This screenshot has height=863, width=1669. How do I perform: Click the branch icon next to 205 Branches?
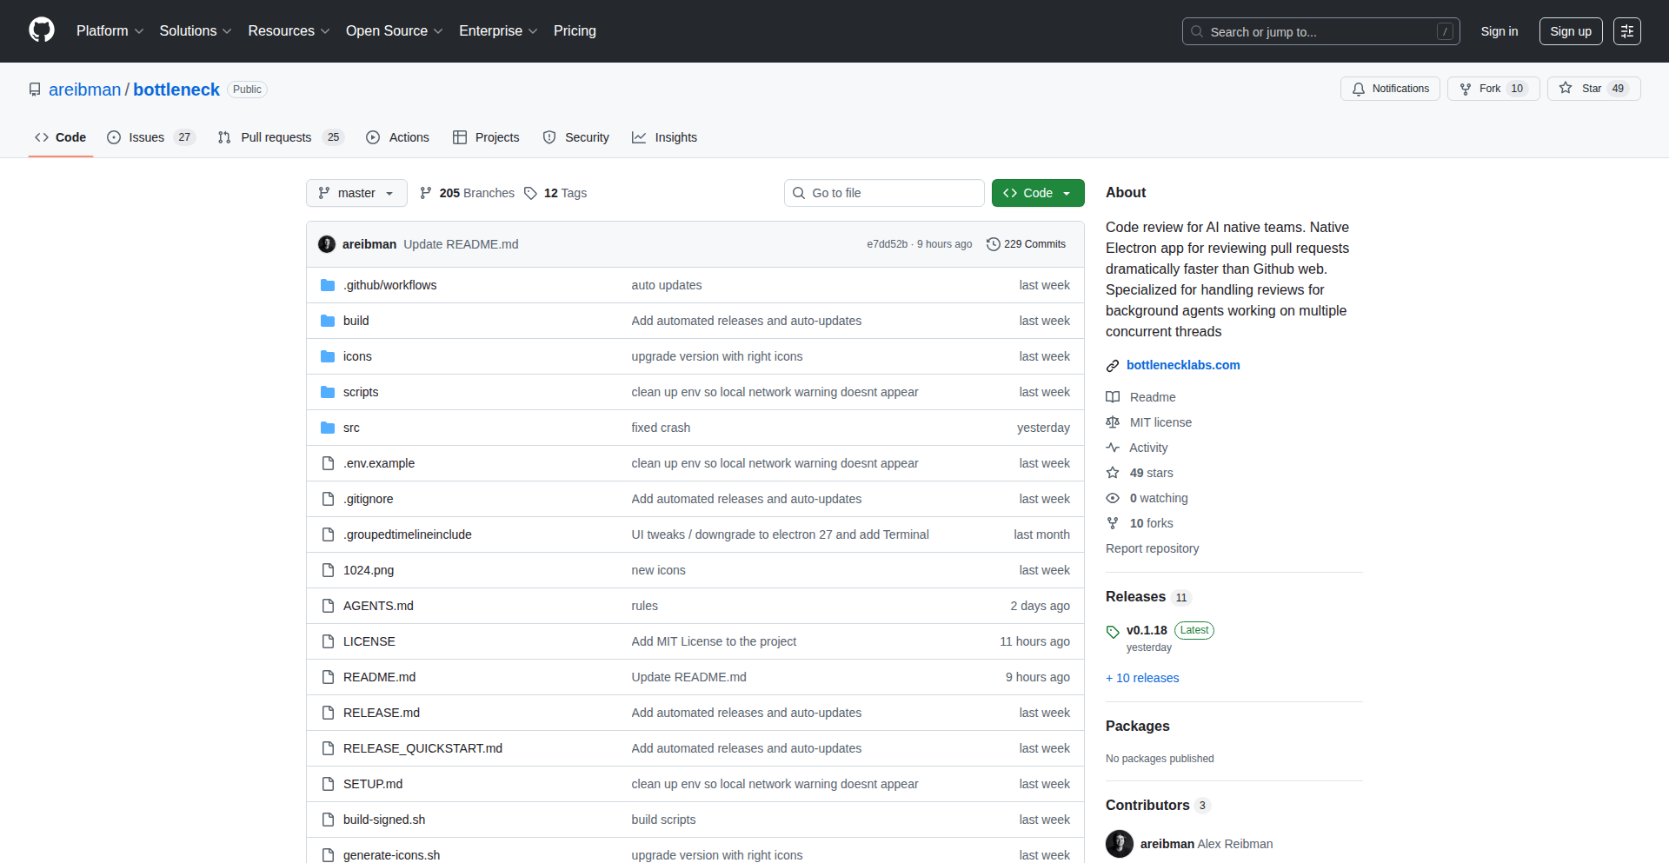pos(426,193)
